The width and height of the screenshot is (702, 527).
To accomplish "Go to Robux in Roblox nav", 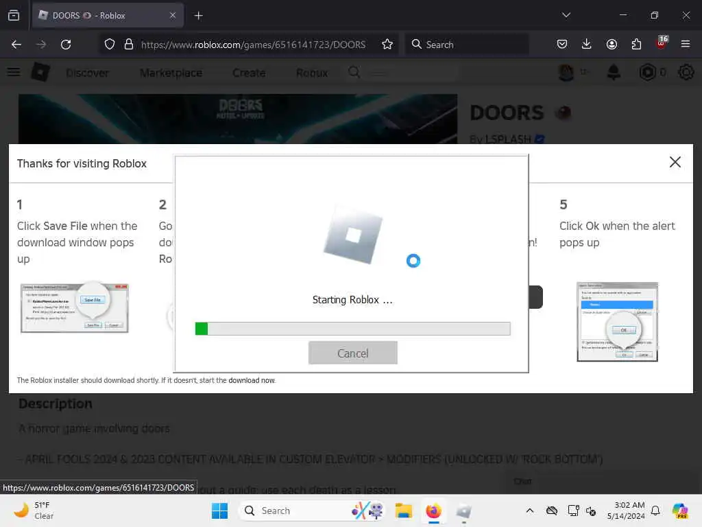I will click(x=312, y=73).
